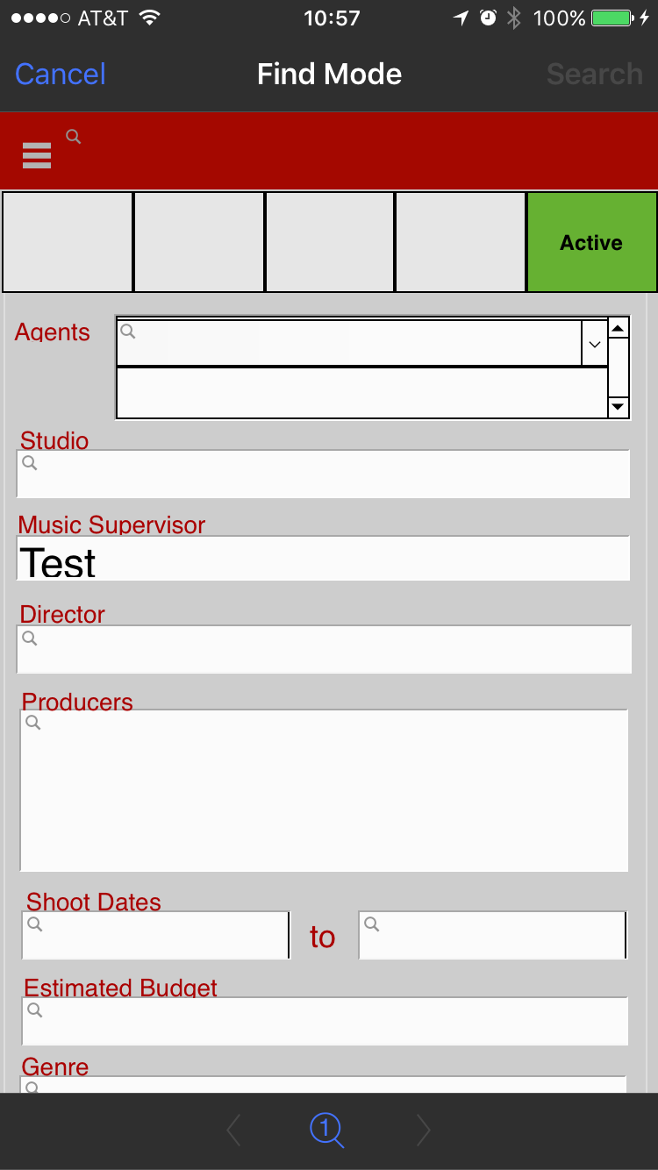The width and height of the screenshot is (658, 1170).
Task: Tap the magnifier icon in the Studio field
Action: (30, 462)
